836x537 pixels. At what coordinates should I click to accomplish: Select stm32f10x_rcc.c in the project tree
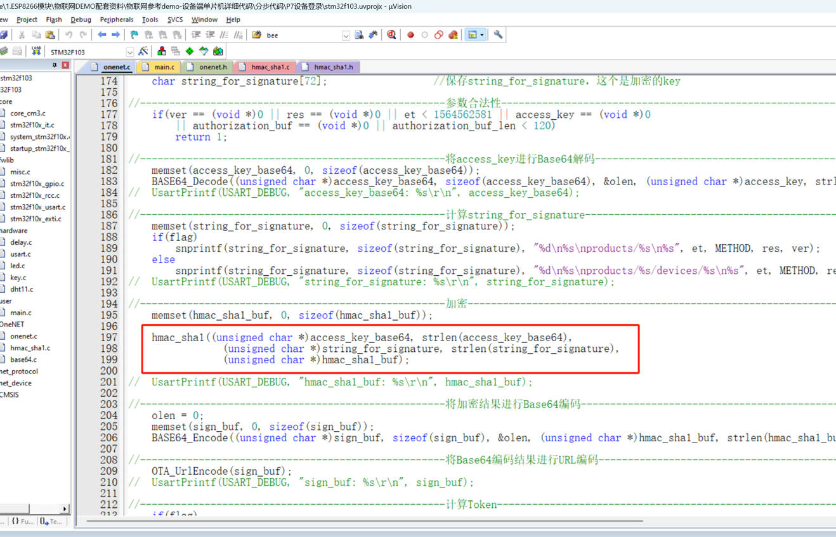(x=34, y=195)
